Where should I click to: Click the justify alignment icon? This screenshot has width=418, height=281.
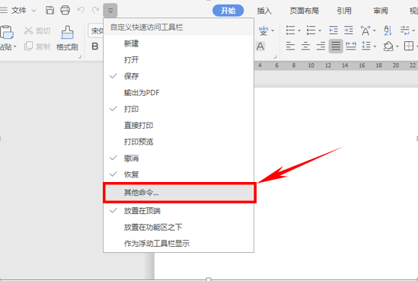[336, 46]
